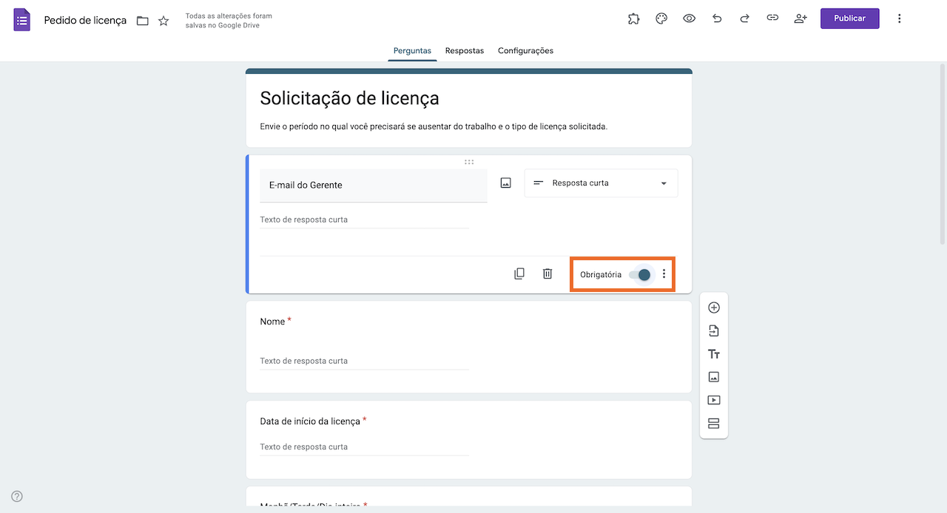
Task: Delete the E-mail do Gerente question
Action: [547, 274]
